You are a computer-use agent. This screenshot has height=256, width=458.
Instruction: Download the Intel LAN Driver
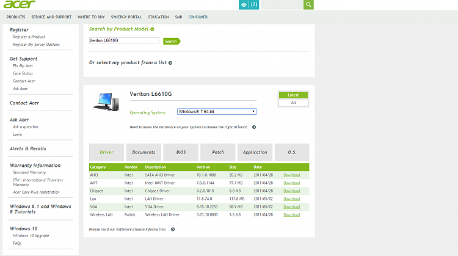click(291, 199)
